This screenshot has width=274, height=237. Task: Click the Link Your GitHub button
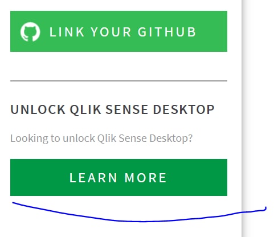point(118,31)
